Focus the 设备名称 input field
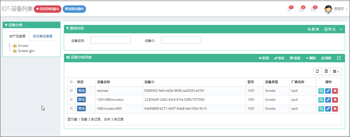 coord(111,40)
